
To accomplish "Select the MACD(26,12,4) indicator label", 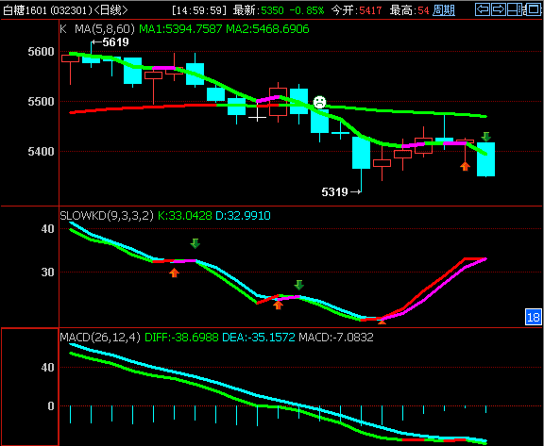I will pos(100,337).
